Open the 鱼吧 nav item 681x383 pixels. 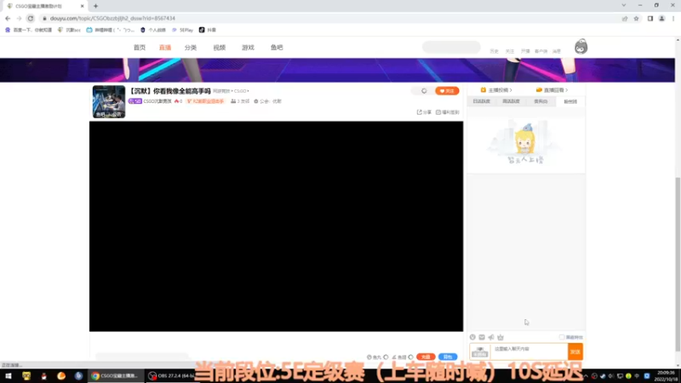click(277, 48)
